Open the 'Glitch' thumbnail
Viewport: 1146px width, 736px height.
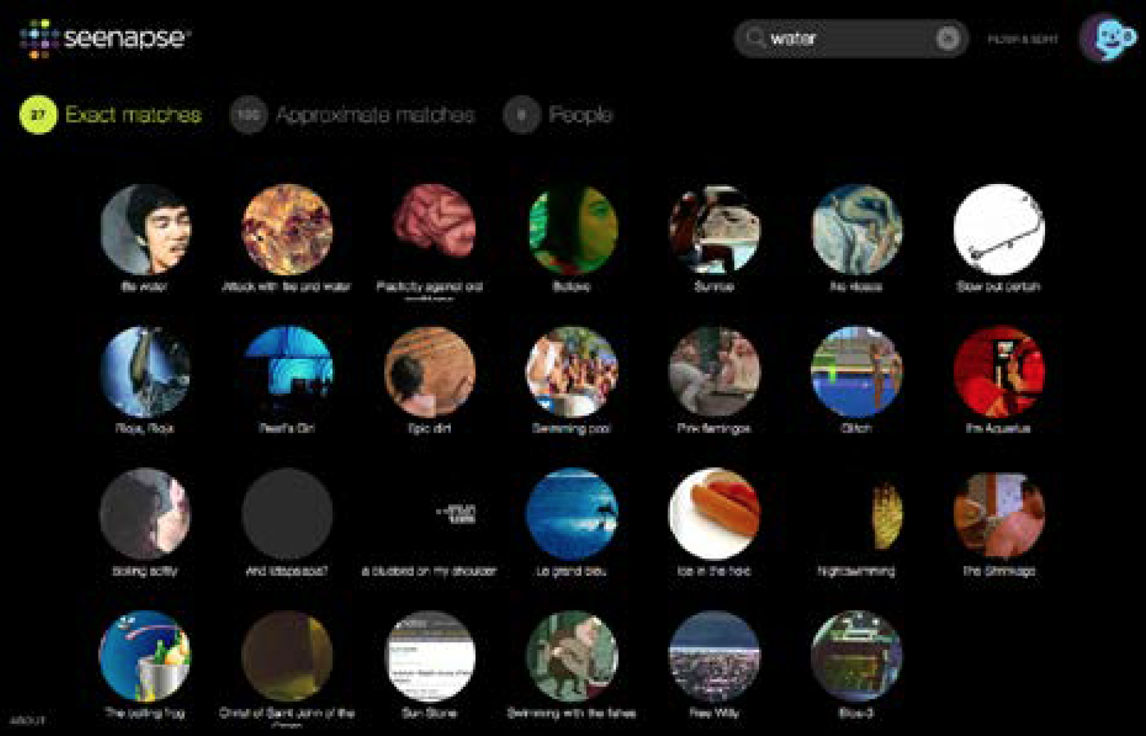(856, 372)
